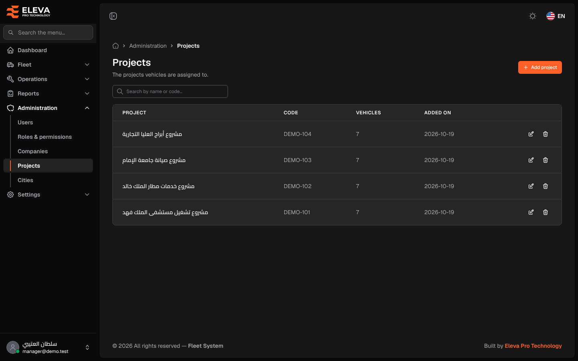Viewport: 578px width, 361px height.
Task: Click the DEMO-104 code cell
Action: pyautogui.click(x=297, y=134)
